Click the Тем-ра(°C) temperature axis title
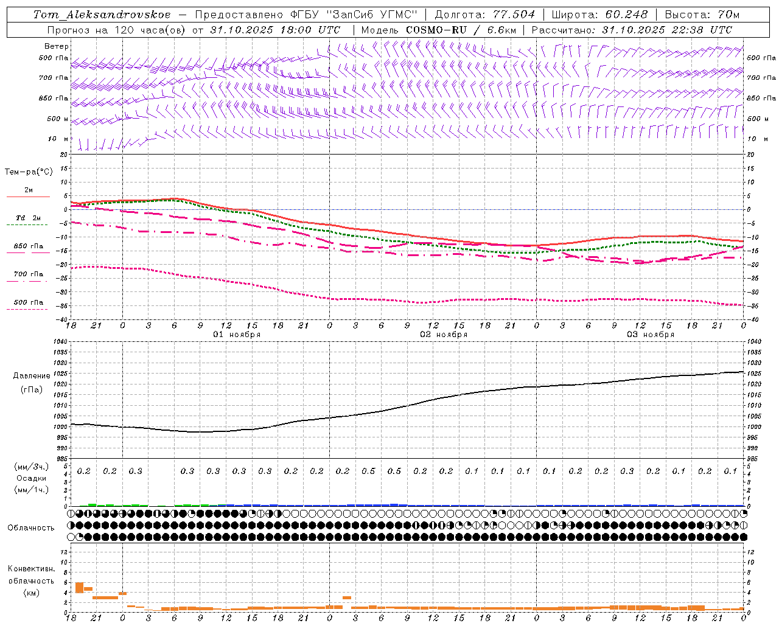 [x=29, y=172]
